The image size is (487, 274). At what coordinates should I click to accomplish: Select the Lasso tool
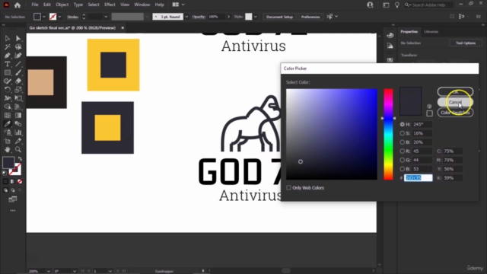(18, 47)
